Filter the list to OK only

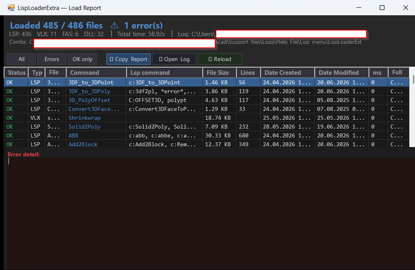82,59
